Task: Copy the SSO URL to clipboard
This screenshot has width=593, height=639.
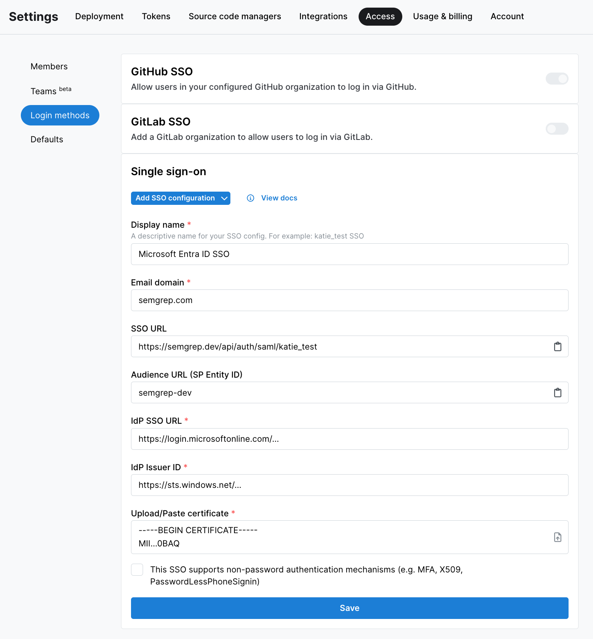Action: click(557, 346)
